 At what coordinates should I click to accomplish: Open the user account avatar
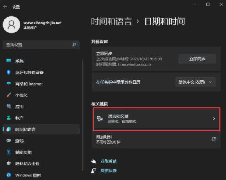(x=11, y=25)
